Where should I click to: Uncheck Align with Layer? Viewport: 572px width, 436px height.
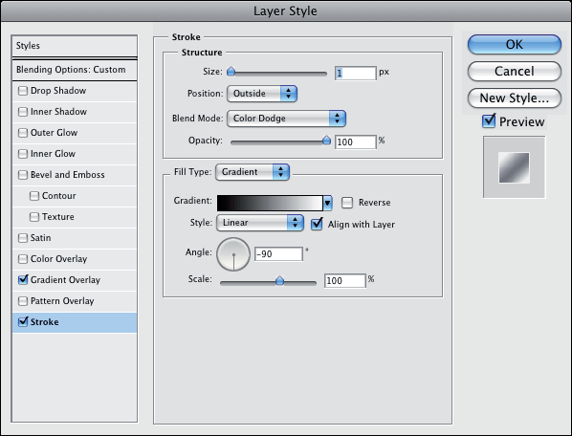tap(317, 224)
